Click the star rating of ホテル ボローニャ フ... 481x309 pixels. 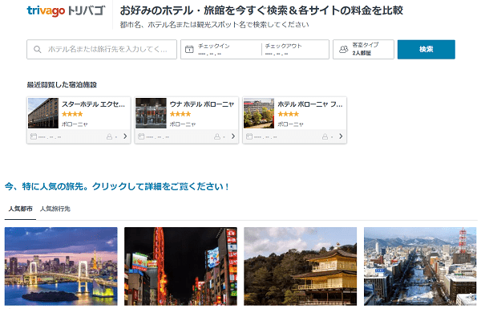pyautogui.click(x=289, y=114)
